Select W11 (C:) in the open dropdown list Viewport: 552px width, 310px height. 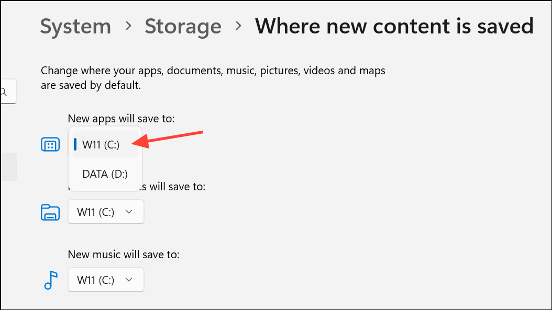pyautogui.click(x=105, y=144)
